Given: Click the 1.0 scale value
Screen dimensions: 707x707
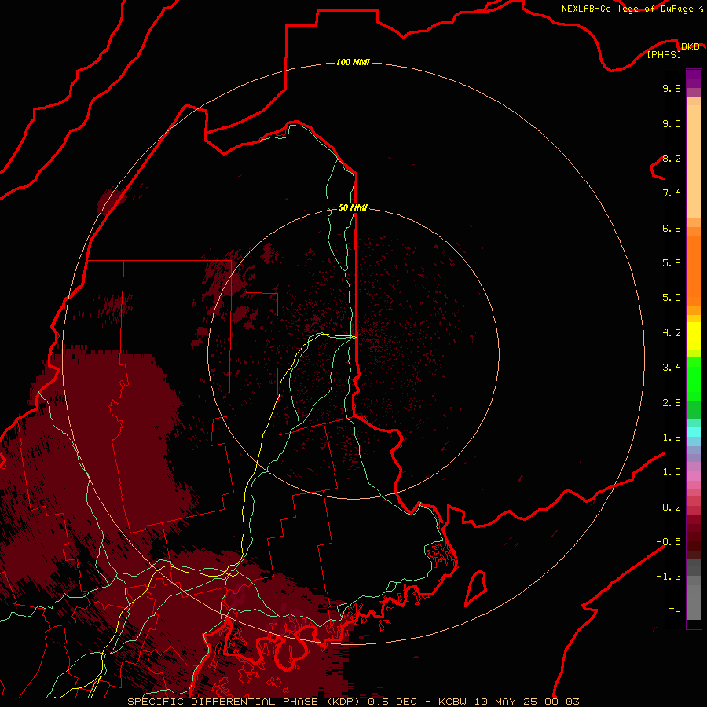Looking at the screenshot, I should (x=672, y=472).
